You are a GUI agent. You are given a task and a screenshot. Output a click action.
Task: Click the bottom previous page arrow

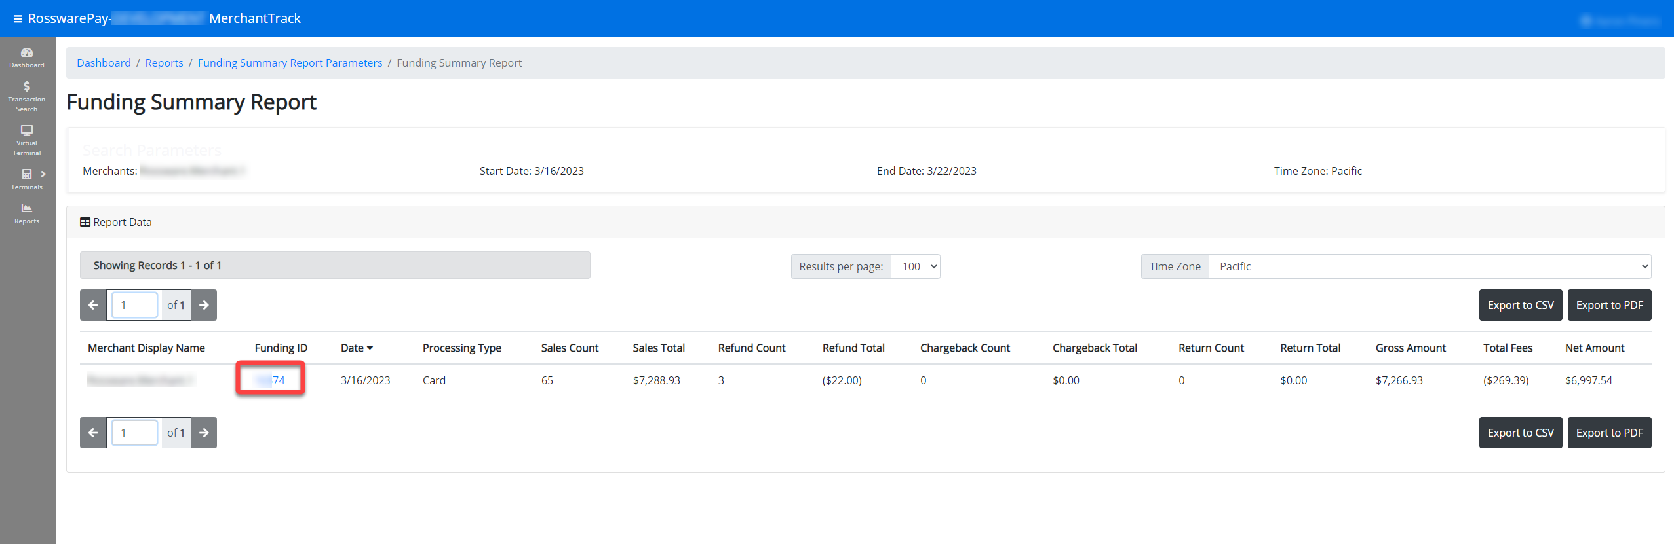[x=93, y=433]
